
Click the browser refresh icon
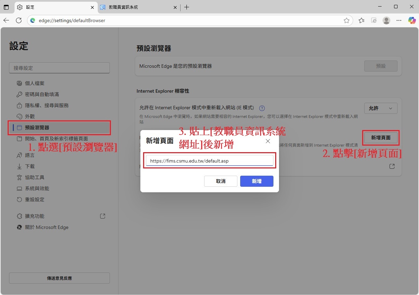pyautogui.click(x=19, y=20)
